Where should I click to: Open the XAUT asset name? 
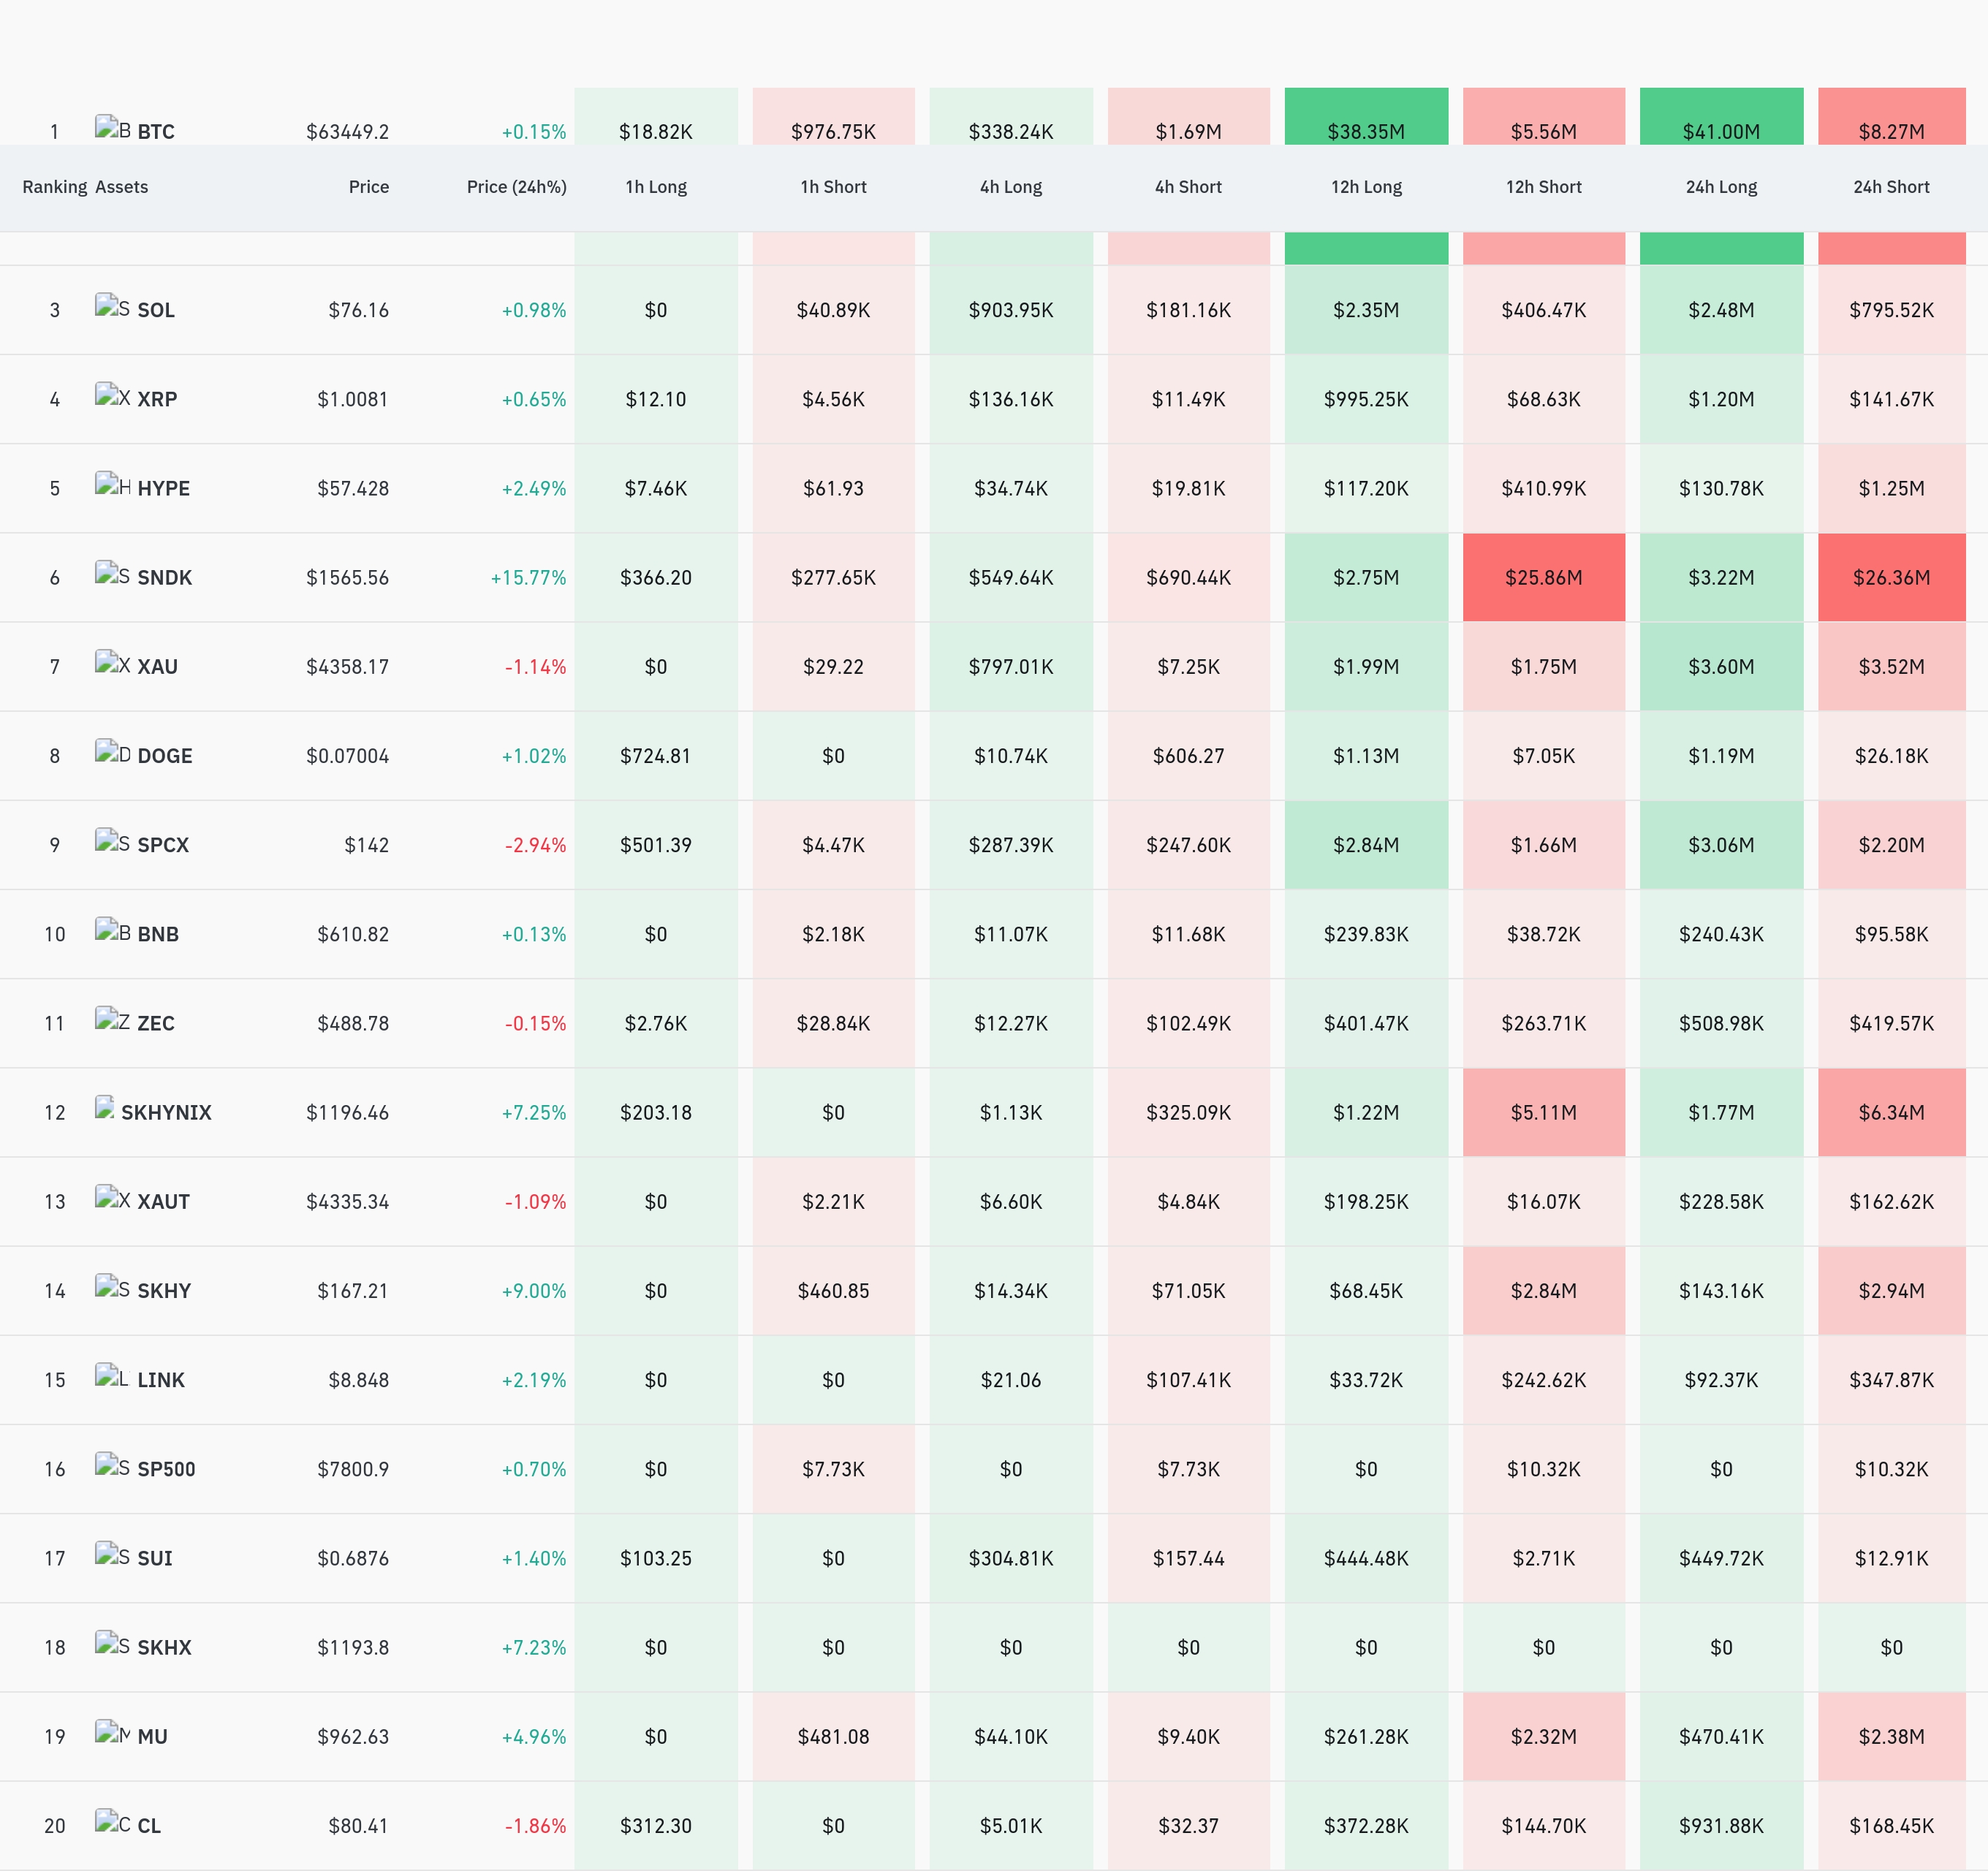point(164,1201)
